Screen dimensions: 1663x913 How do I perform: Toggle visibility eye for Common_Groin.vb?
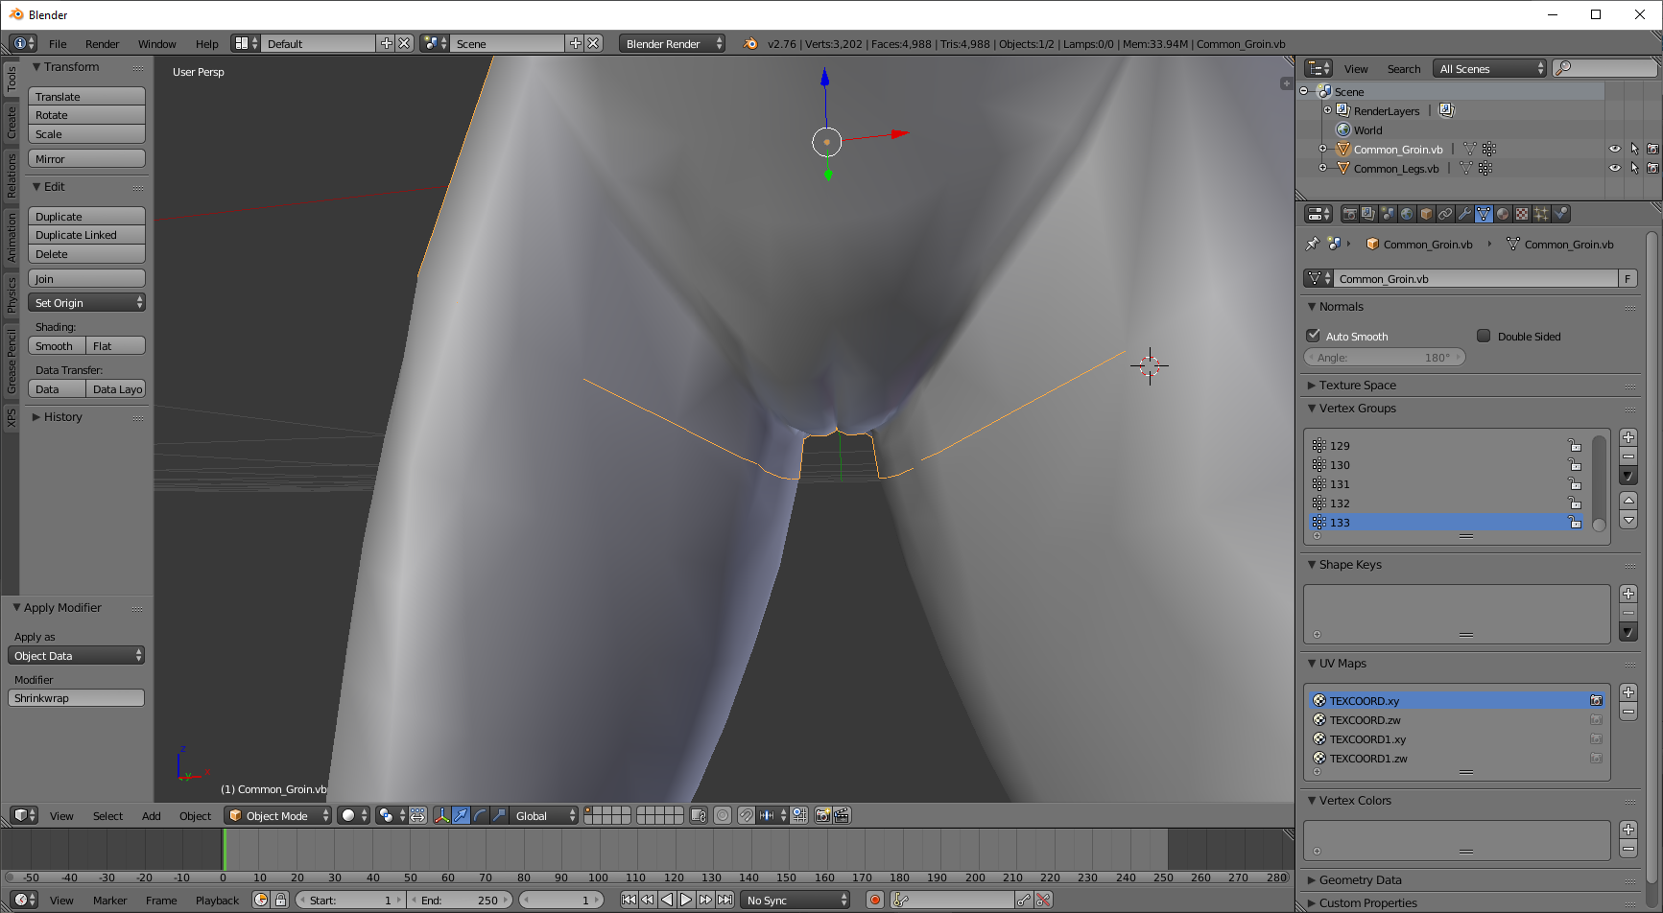[1615, 149]
